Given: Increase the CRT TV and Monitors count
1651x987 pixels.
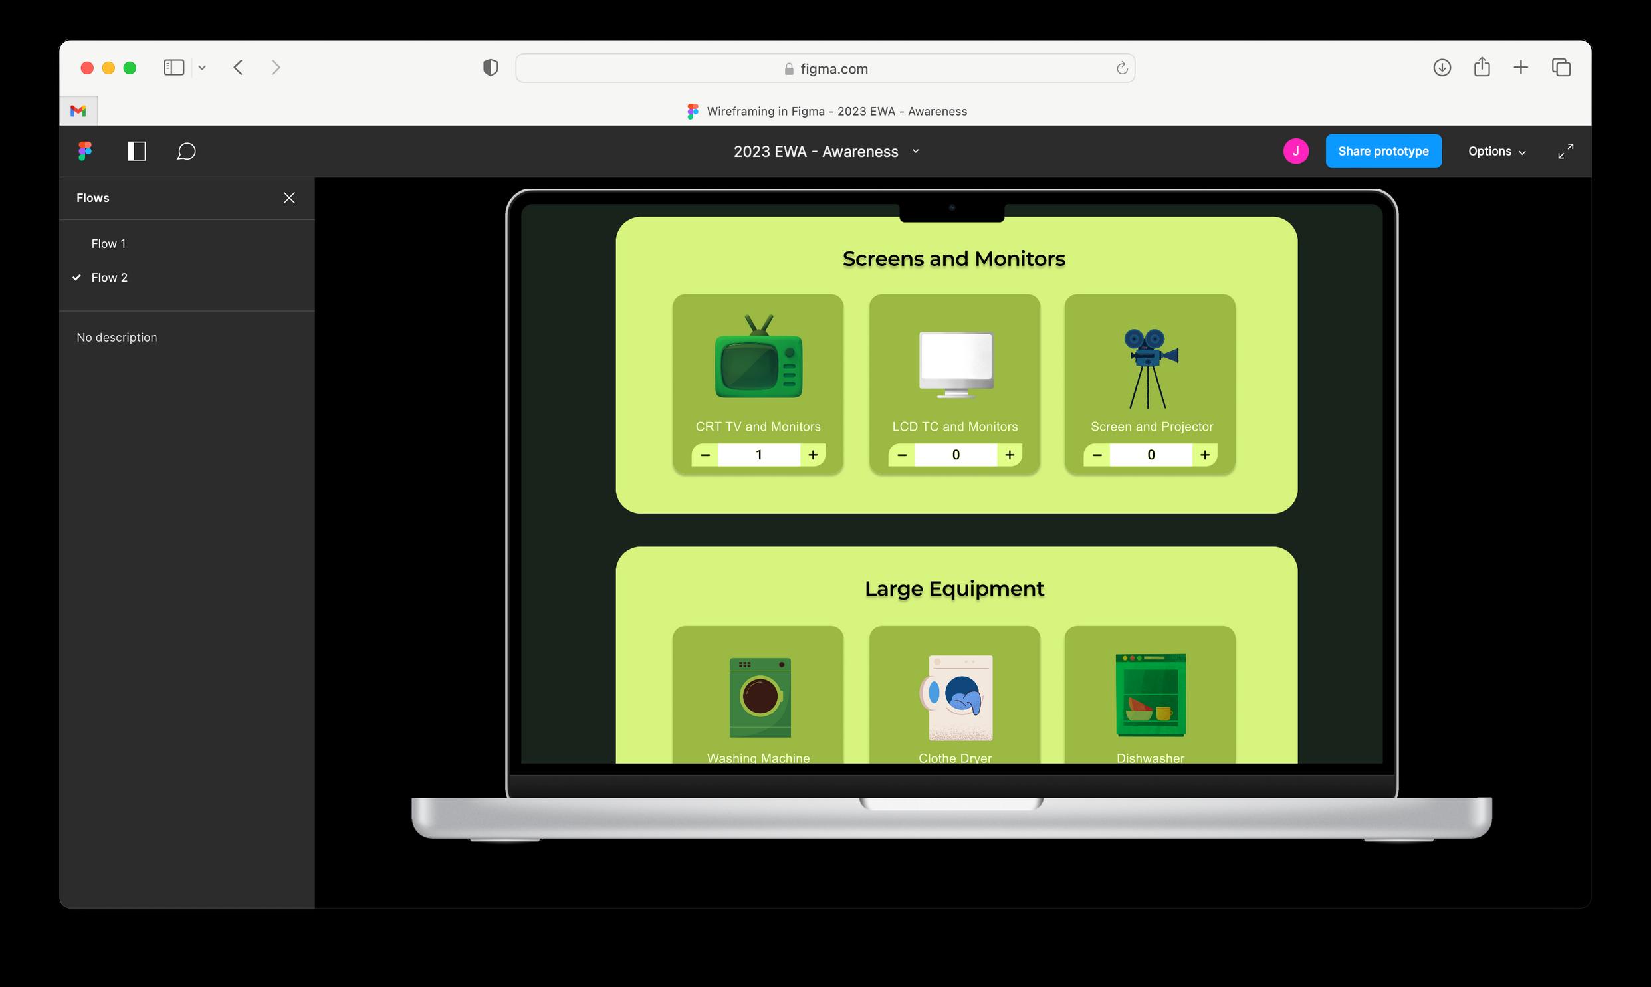Looking at the screenshot, I should click(x=812, y=455).
